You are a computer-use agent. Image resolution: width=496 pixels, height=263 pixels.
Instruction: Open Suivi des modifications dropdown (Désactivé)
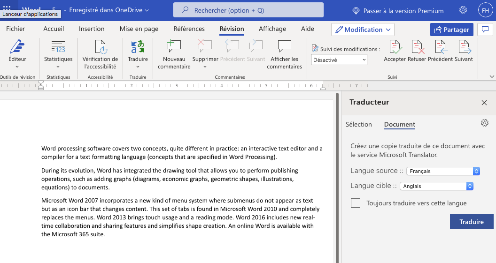pyautogui.click(x=339, y=60)
